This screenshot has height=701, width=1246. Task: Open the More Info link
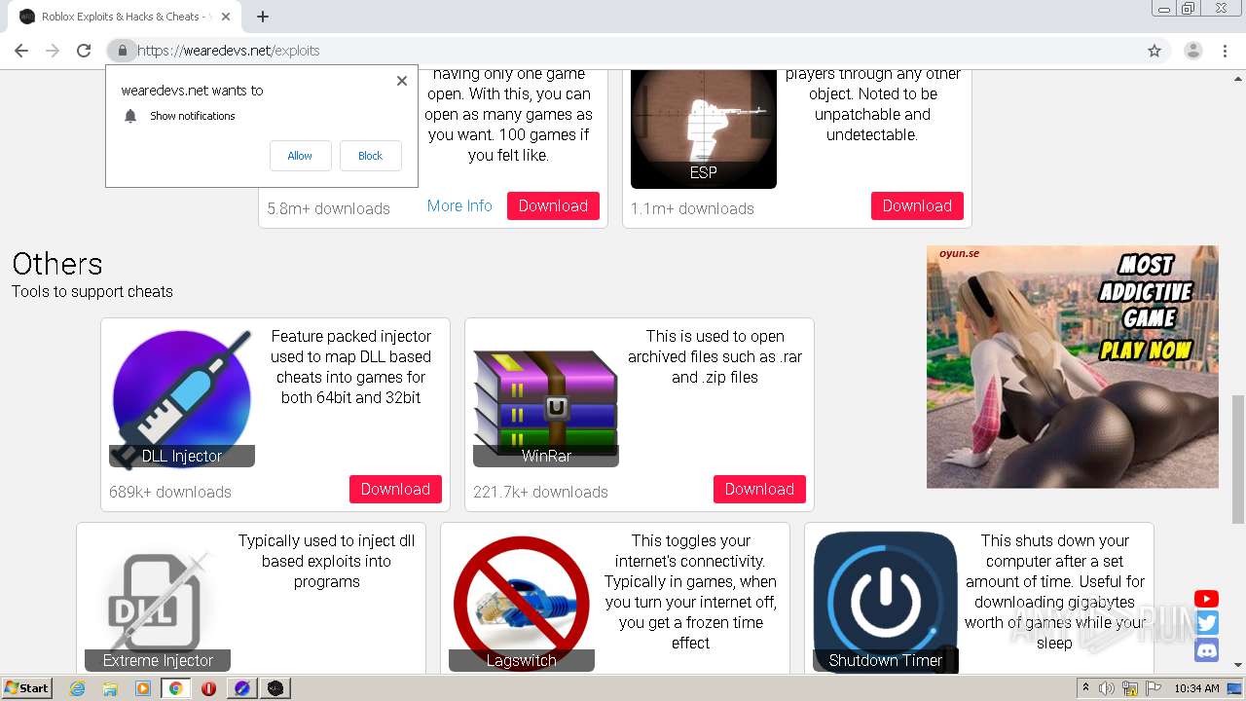[459, 205]
